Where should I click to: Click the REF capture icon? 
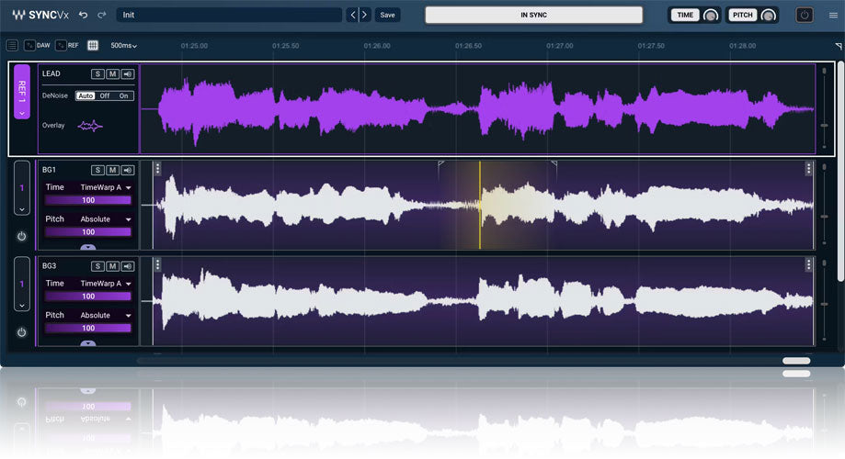coord(61,46)
